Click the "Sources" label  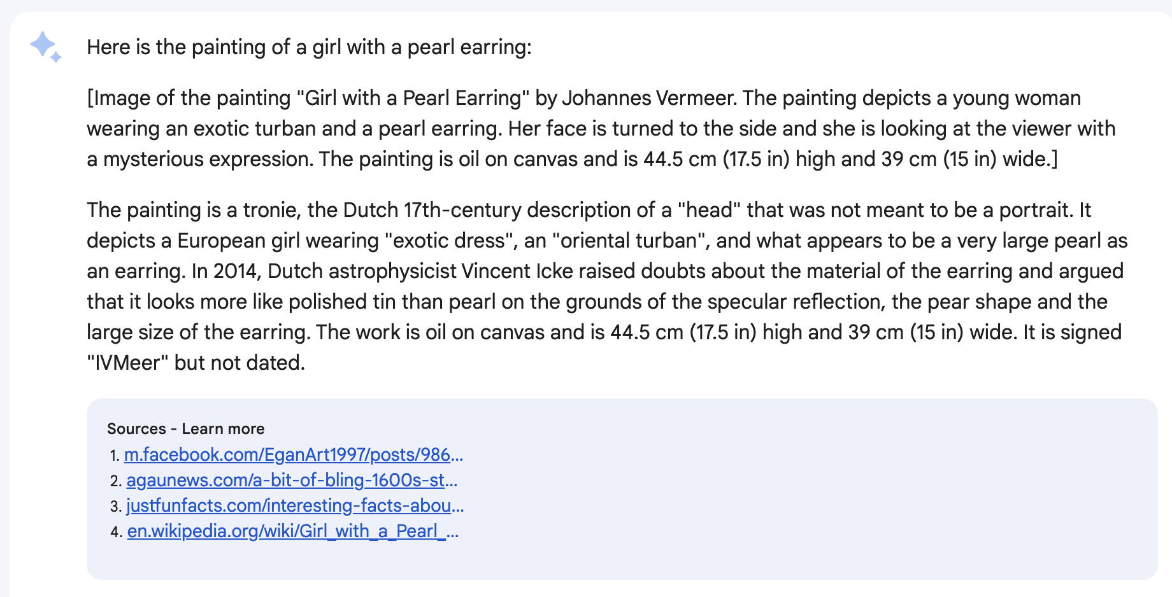pyautogui.click(x=136, y=429)
